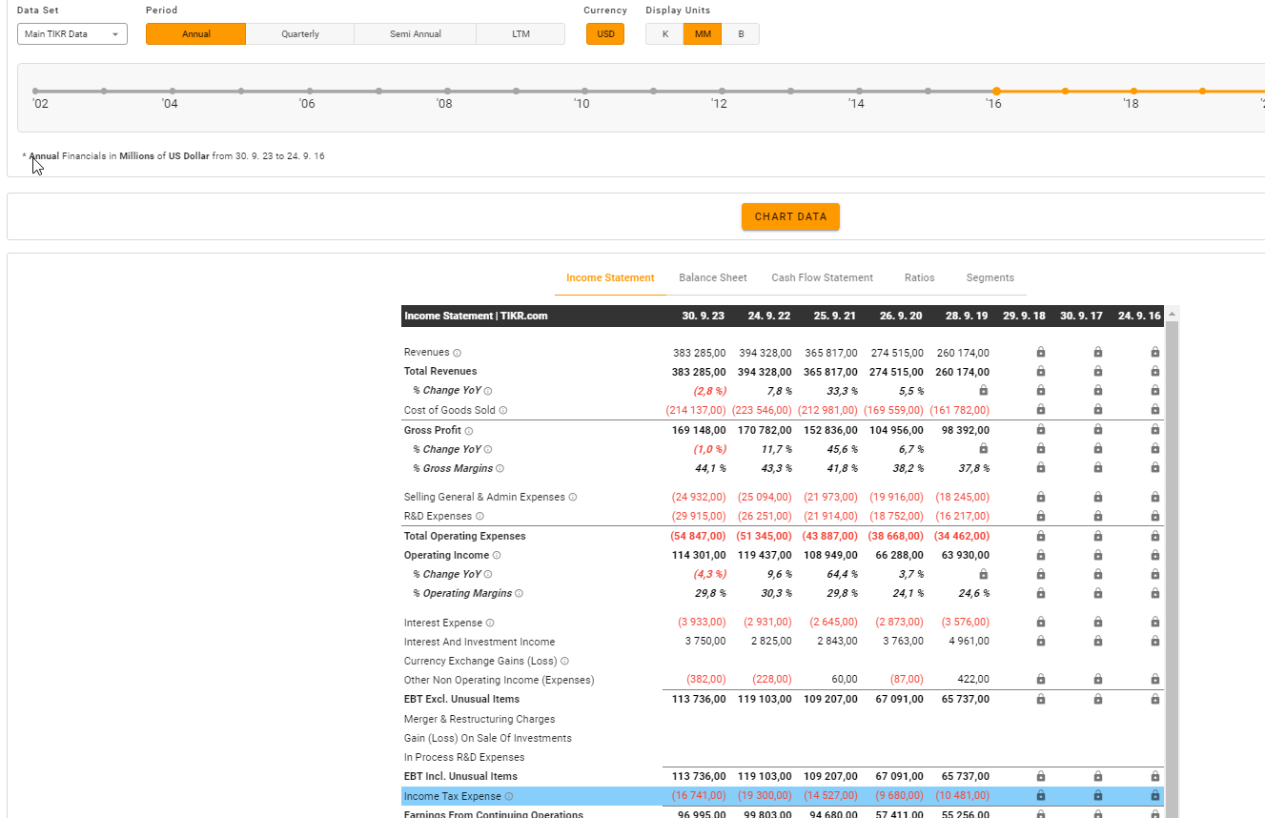Click info icon beside R&D Expenses
Image resolution: width=1265 pixels, height=818 pixels.
(x=479, y=517)
